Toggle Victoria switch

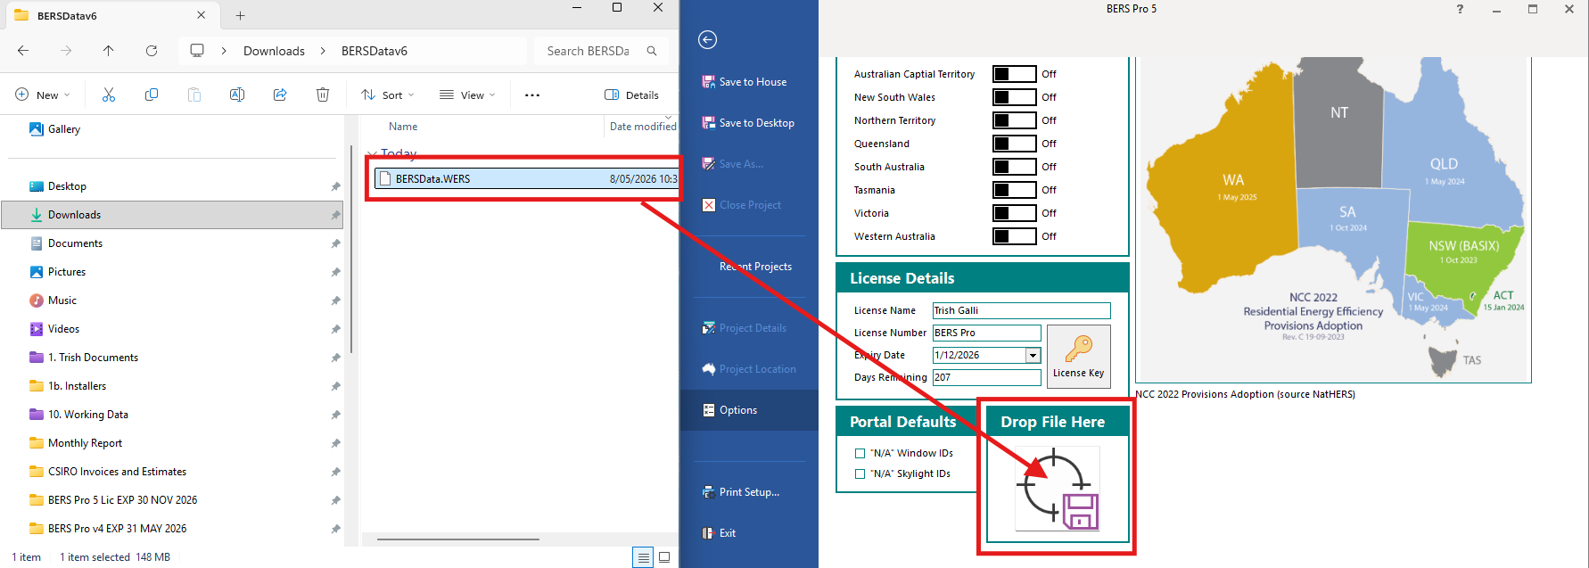click(x=1015, y=213)
